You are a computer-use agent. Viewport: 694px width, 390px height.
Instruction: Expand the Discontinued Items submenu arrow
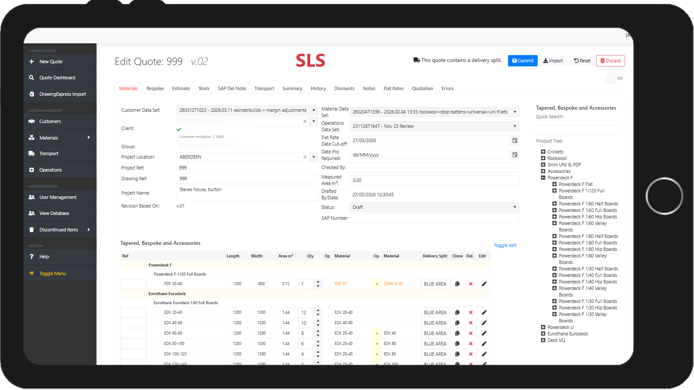coord(88,230)
